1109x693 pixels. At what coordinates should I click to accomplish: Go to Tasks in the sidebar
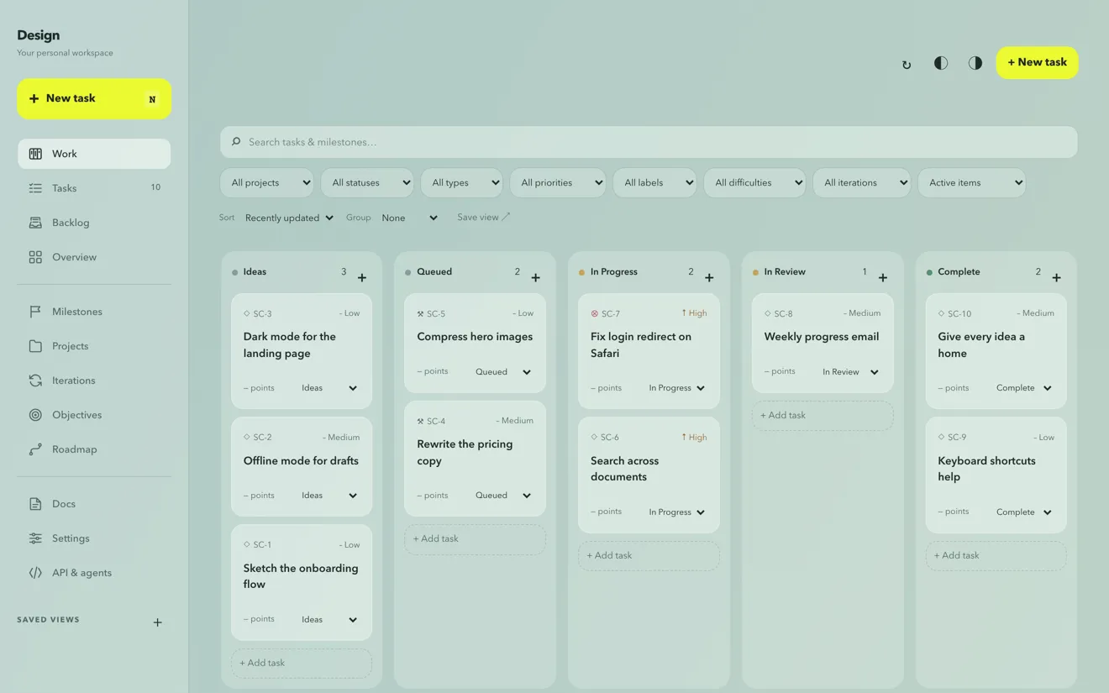(x=94, y=188)
